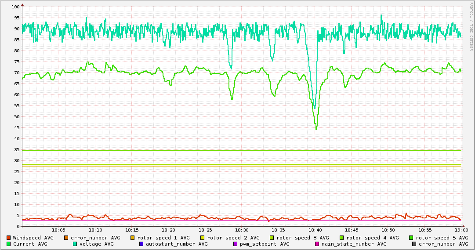Image resolution: width=475 pixels, height=250 pixels.
Task: Pick the rotor speed 5 AVG swatch
Action: [411, 238]
